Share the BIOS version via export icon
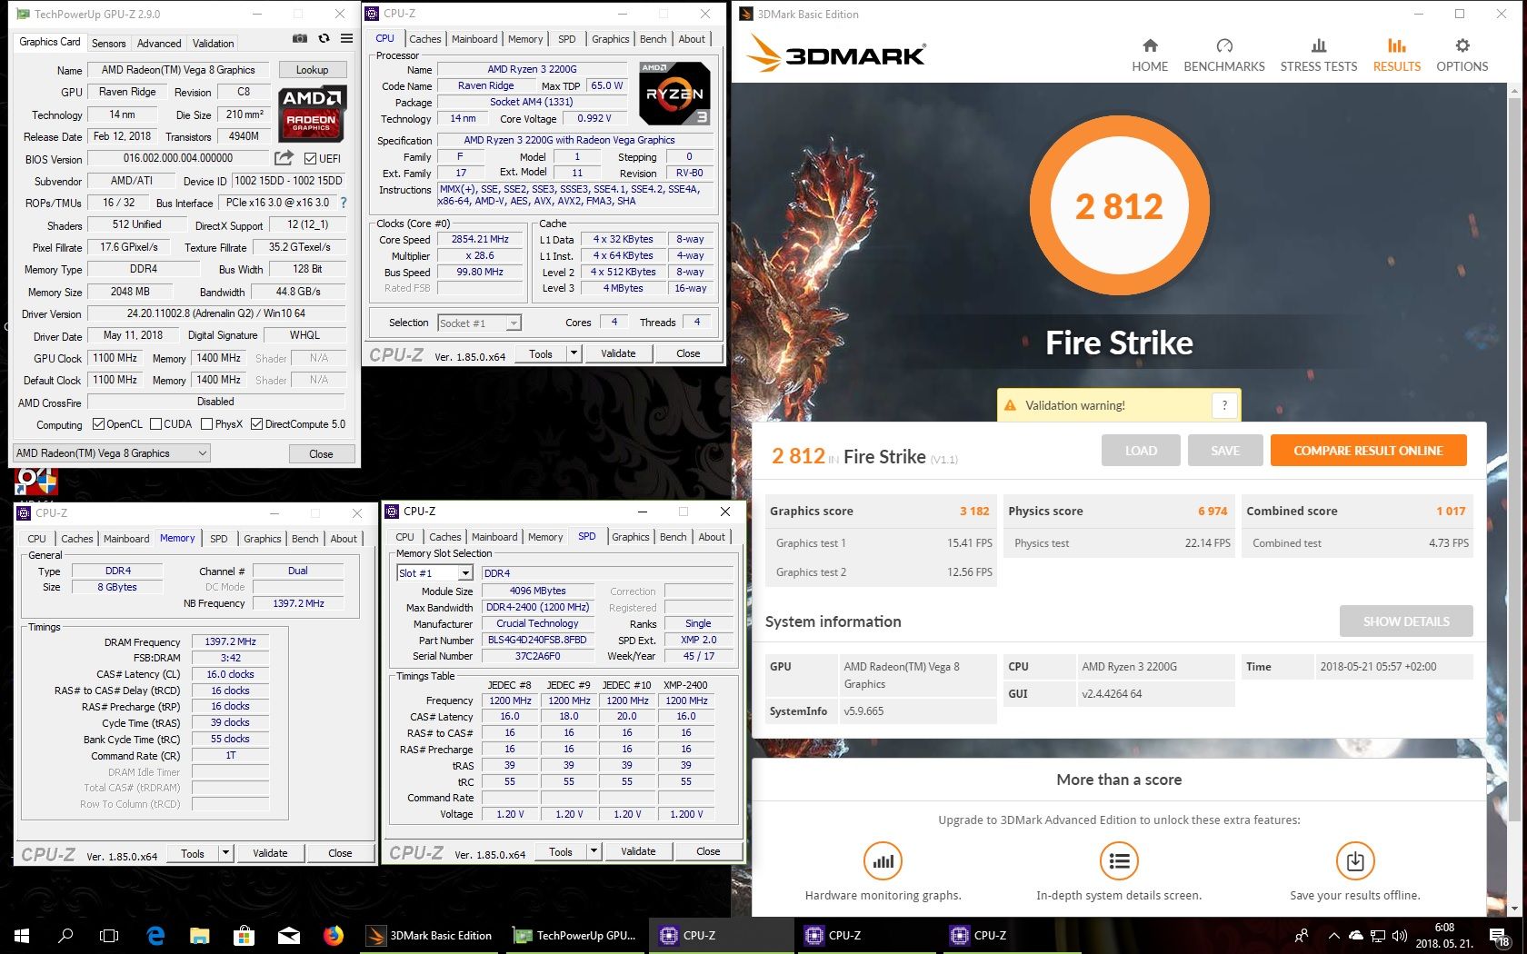1527x954 pixels. click(x=284, y=158)
